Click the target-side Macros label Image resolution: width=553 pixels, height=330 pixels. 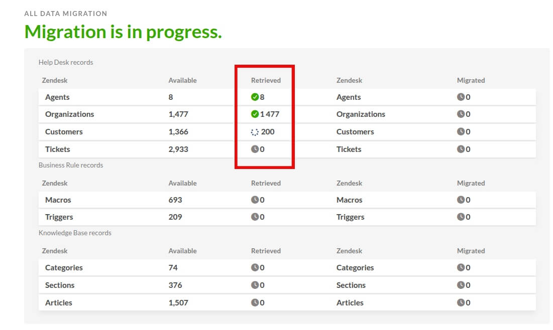coord(349,200)
